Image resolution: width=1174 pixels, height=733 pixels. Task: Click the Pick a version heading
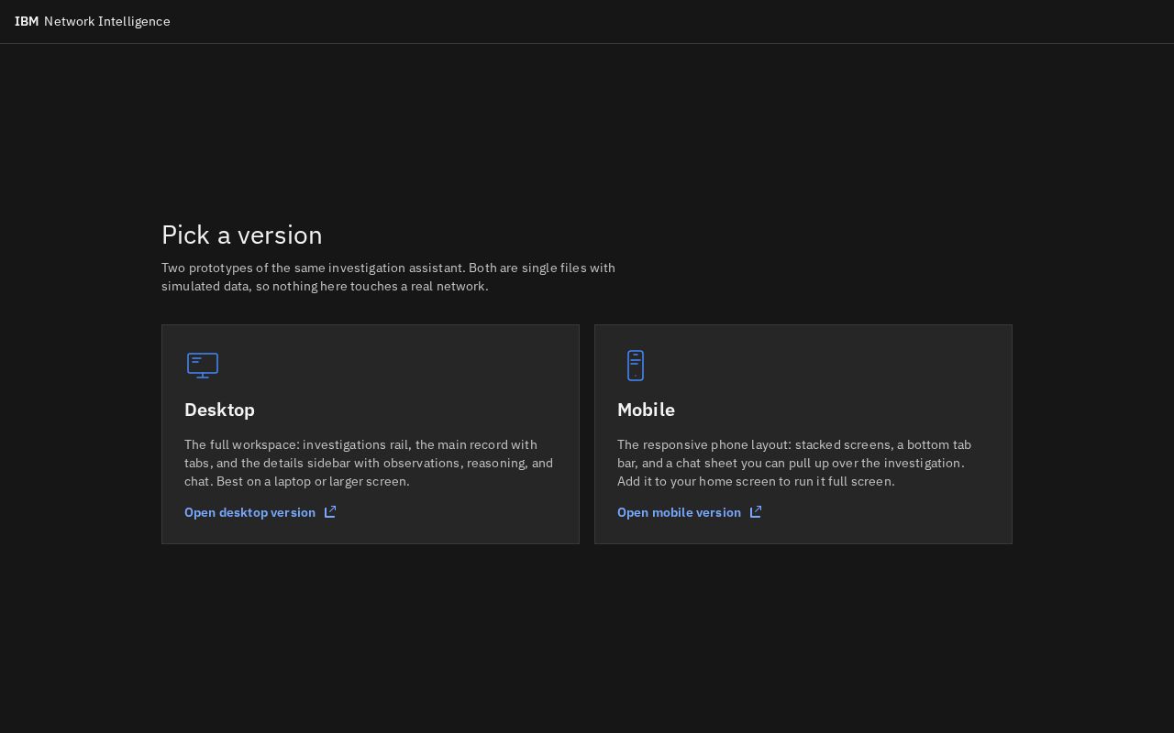[242, 235]
